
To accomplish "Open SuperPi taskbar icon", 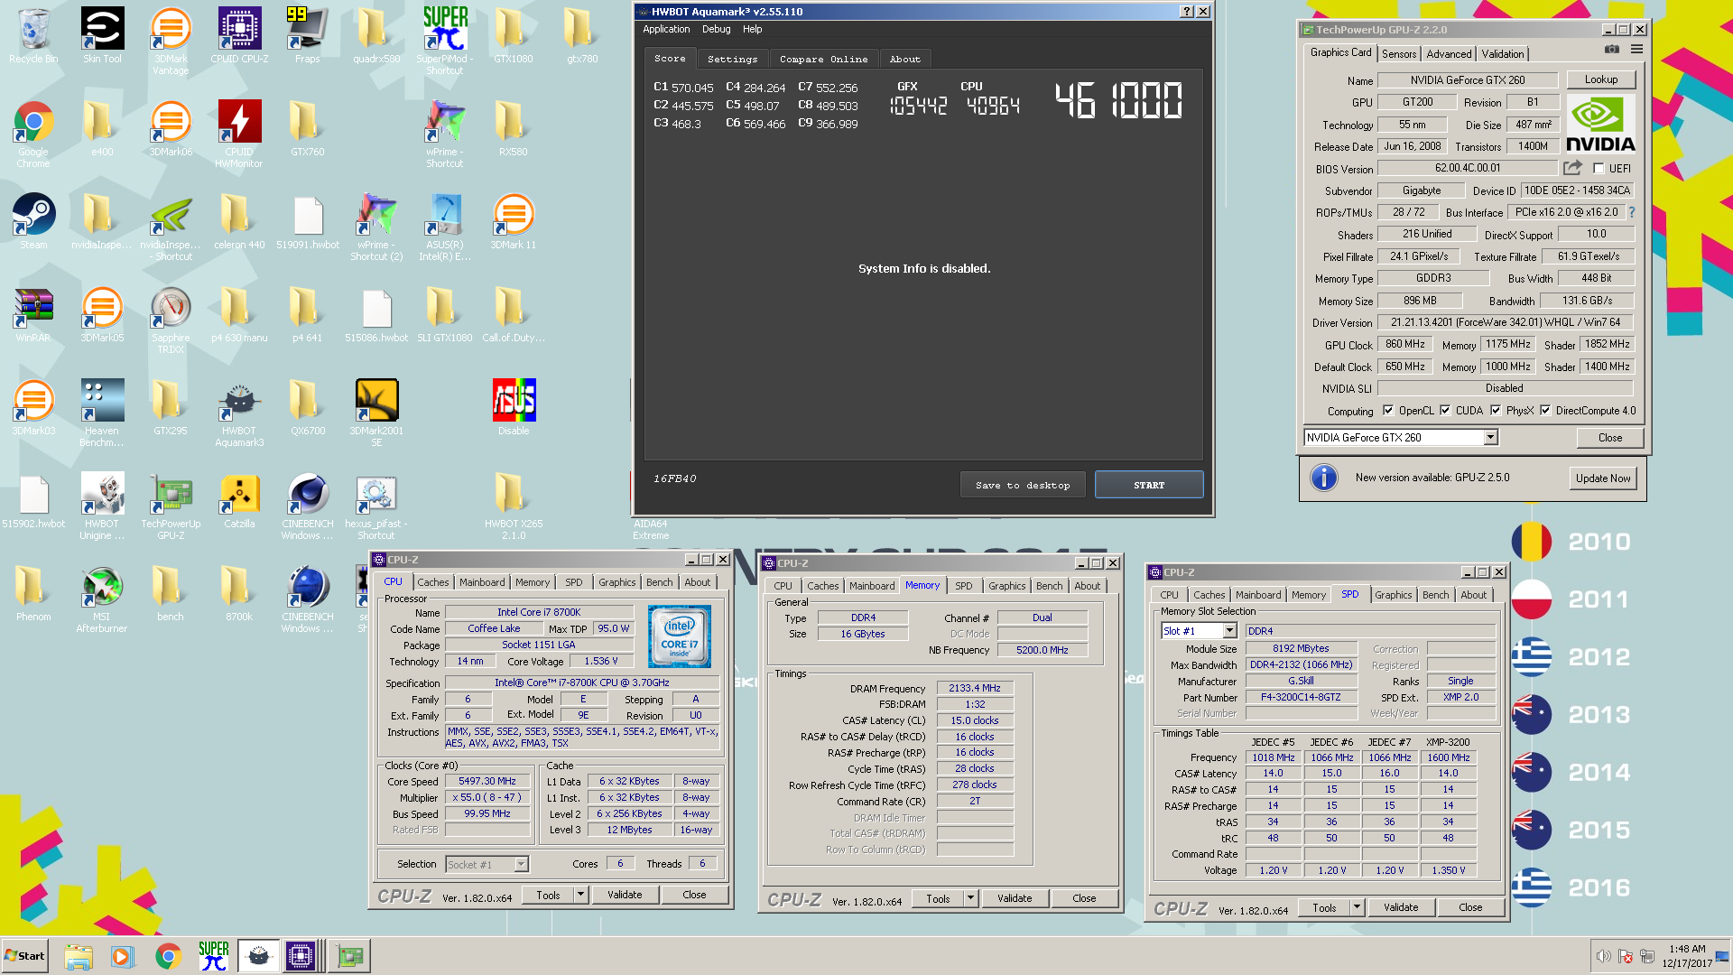I will point(214,956).
